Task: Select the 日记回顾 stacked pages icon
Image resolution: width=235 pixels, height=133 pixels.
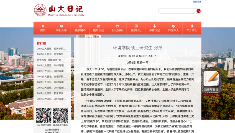Action: (117, 26)
